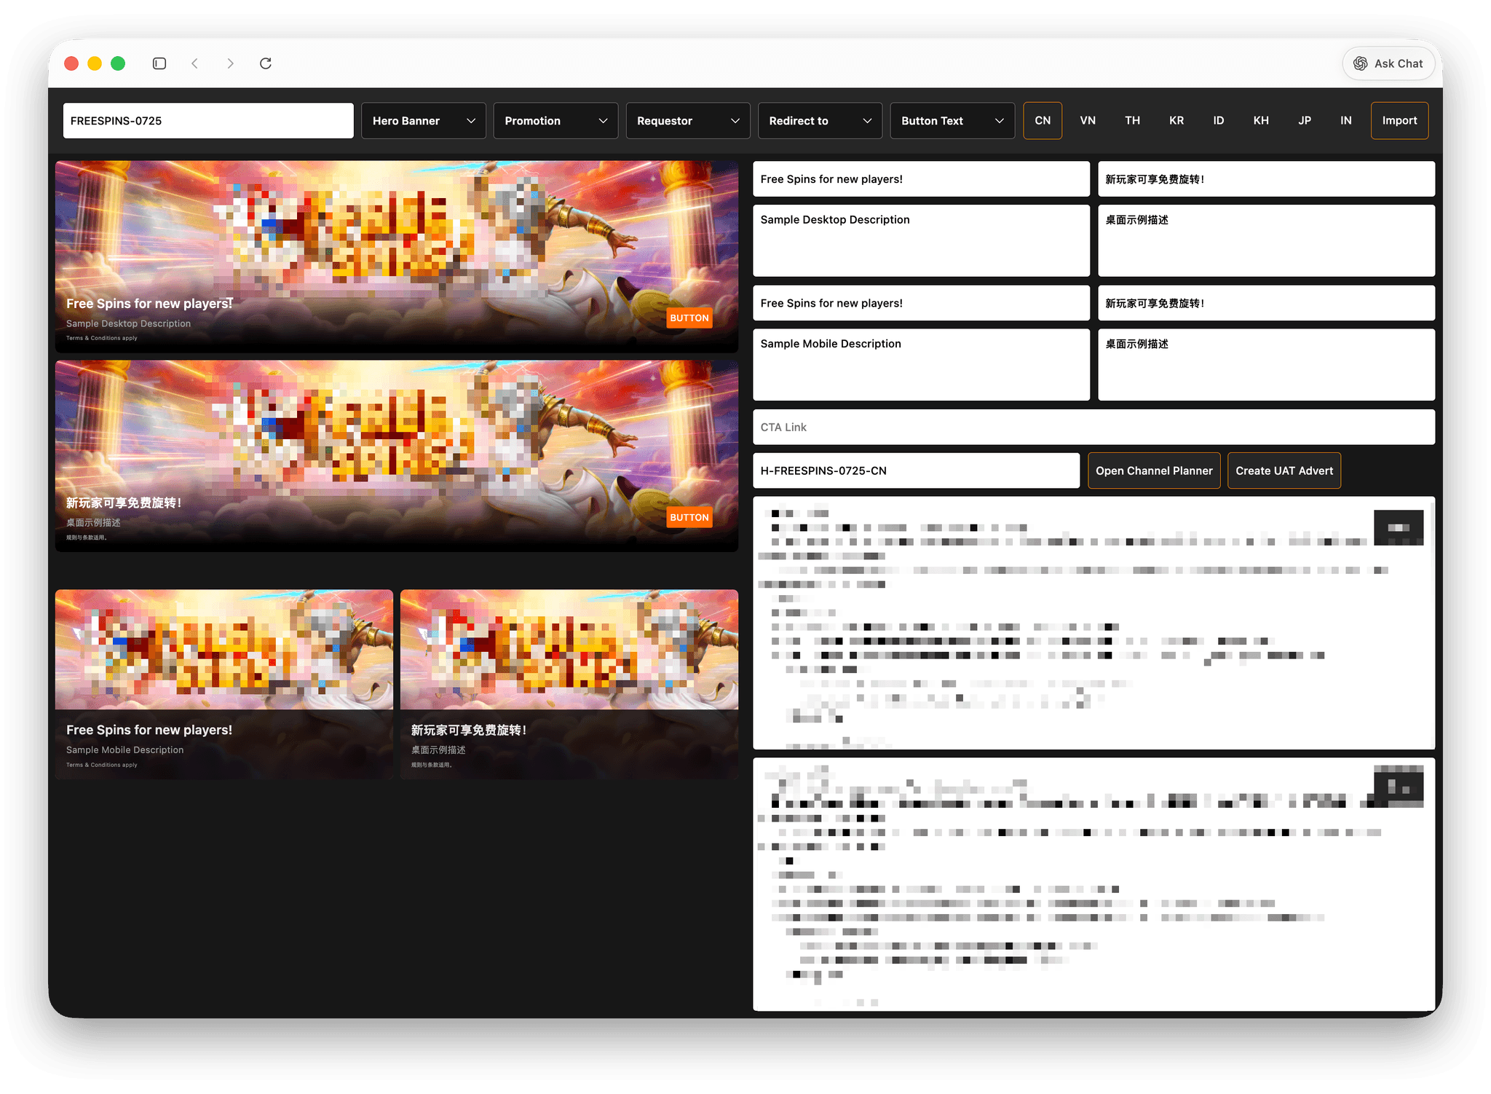The height and width of the screenshot is (1094, 1491).
Task: Click the Import button
Action: coord(1399,121)
